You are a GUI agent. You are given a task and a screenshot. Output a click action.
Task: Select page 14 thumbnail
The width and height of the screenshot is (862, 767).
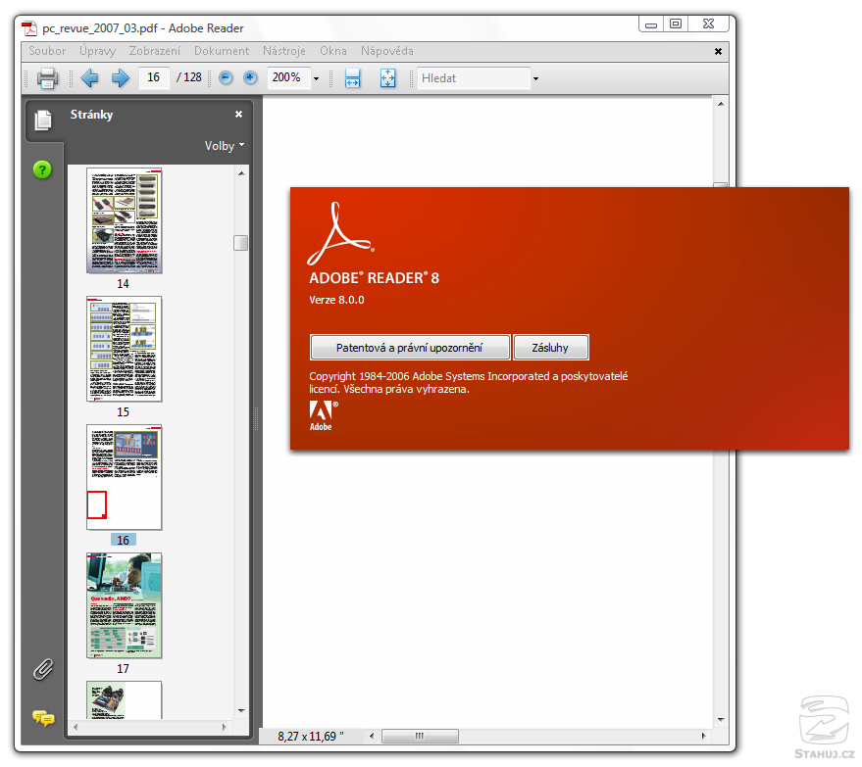pyautogui.click(x=124, y=220)
